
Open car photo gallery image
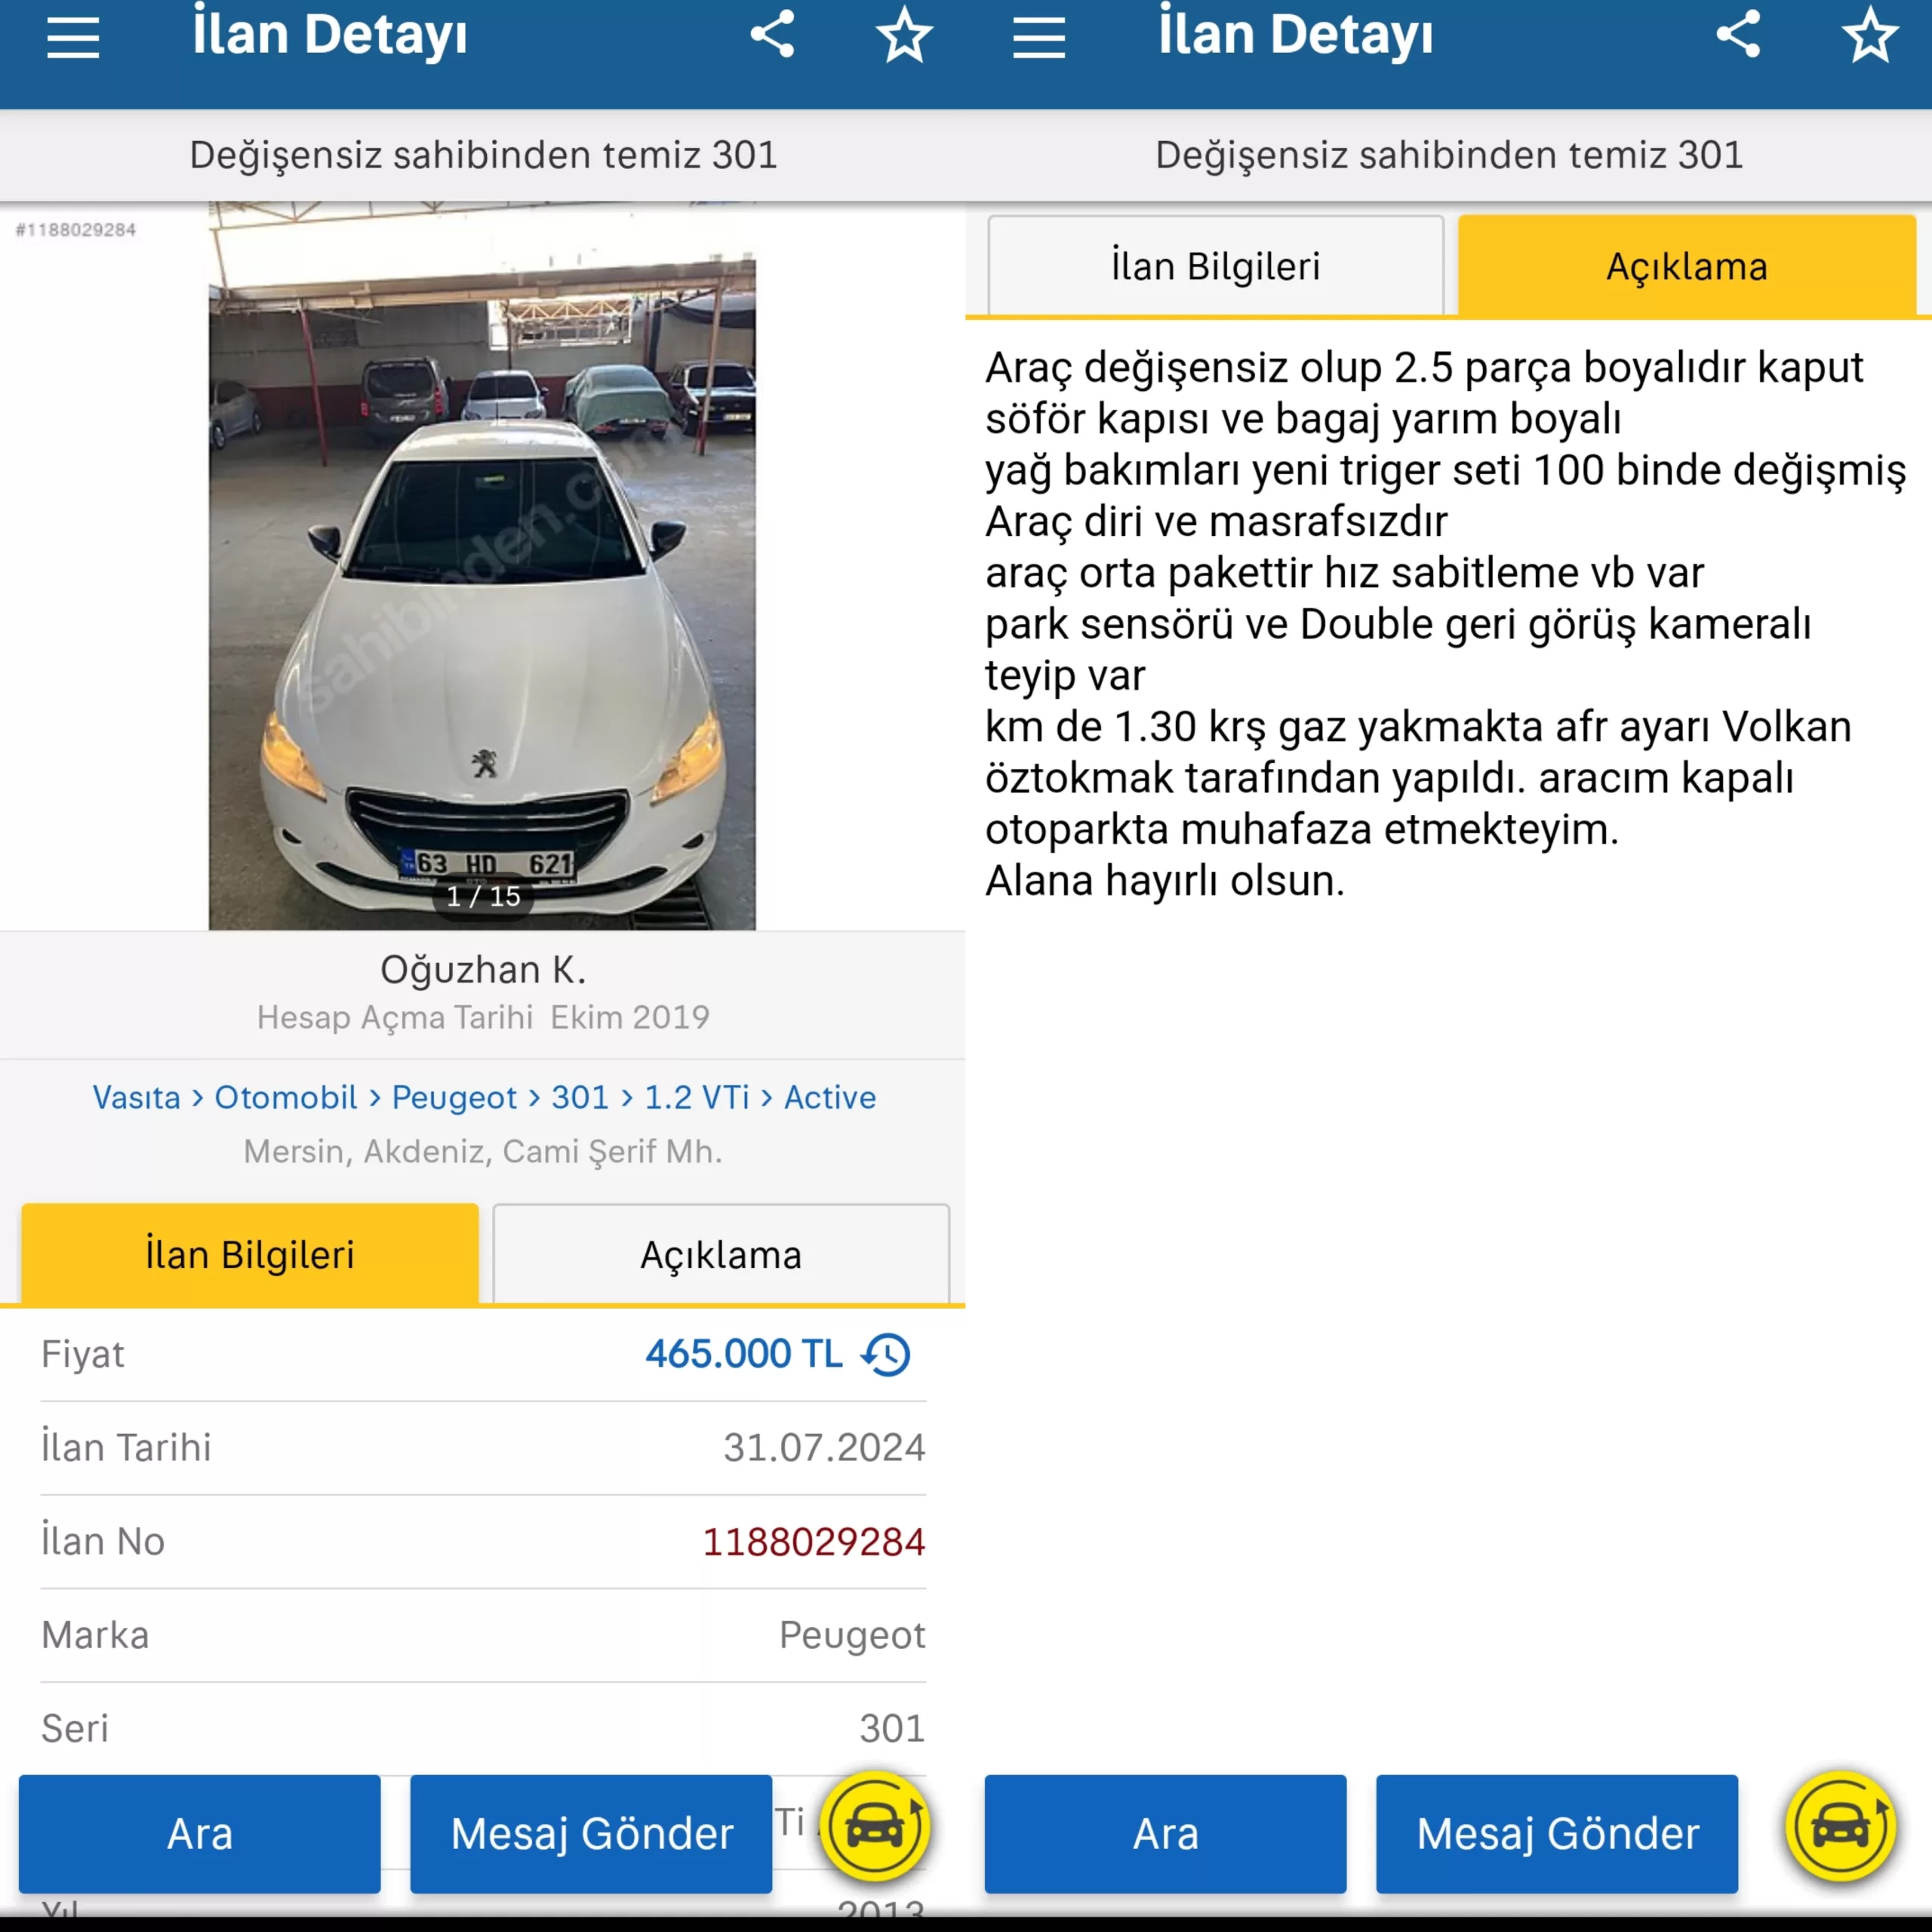coord(482,566)
